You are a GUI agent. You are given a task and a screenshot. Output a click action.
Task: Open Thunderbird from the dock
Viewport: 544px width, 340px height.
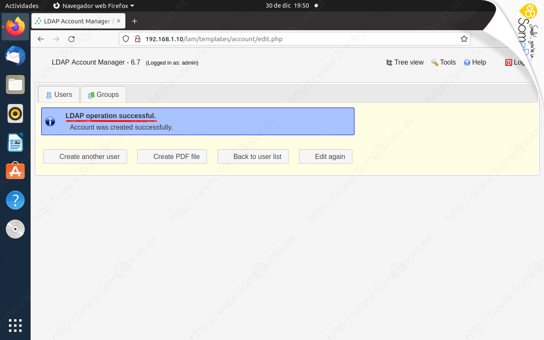coord(15,56)
